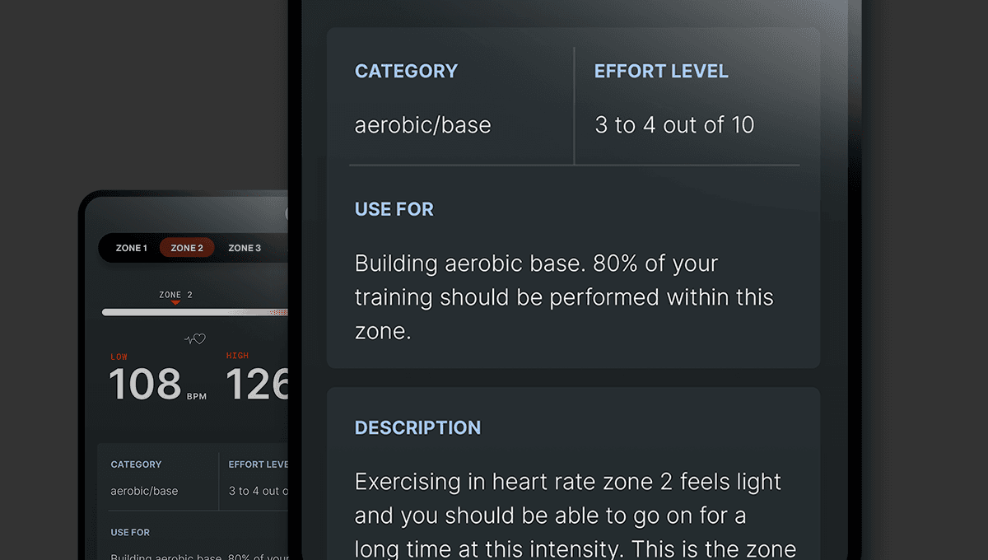
Task: Switch to the ZONE 3 tab
Action: coord(245,248)
